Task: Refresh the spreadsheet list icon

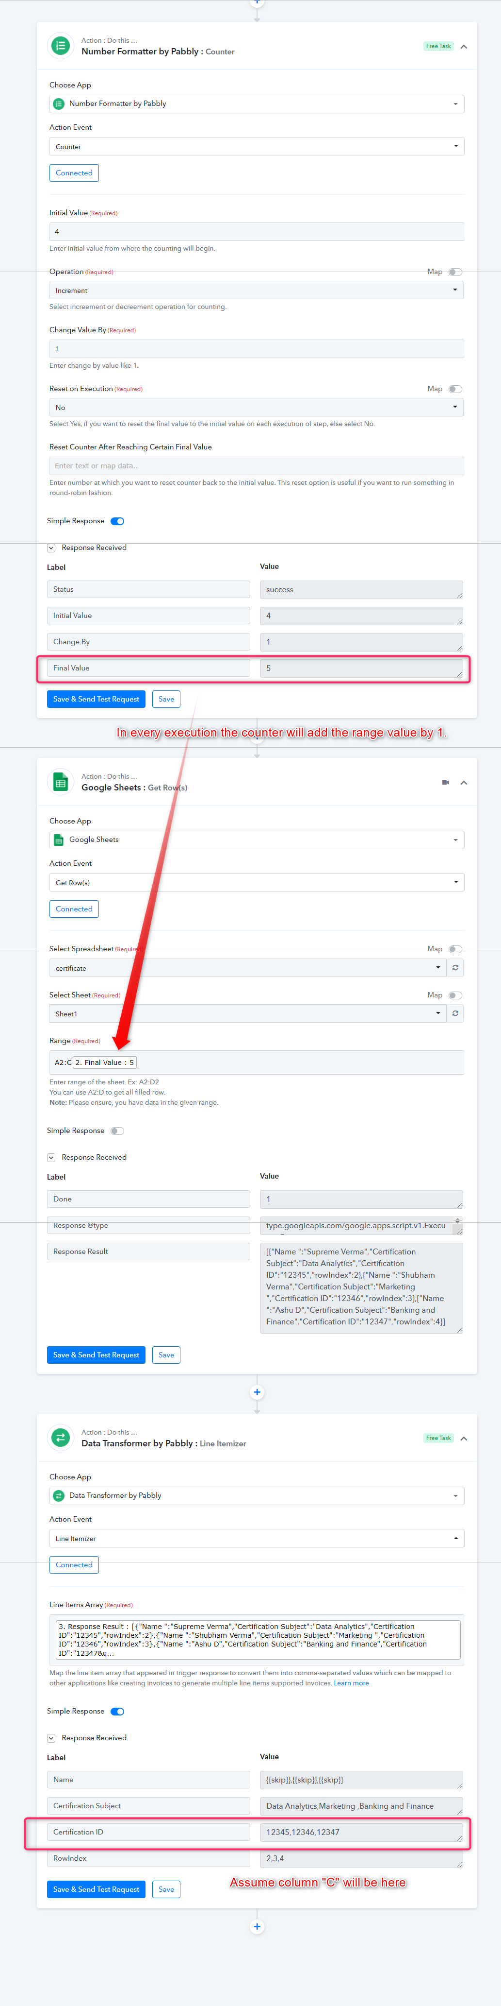Action: pos(455,968)
